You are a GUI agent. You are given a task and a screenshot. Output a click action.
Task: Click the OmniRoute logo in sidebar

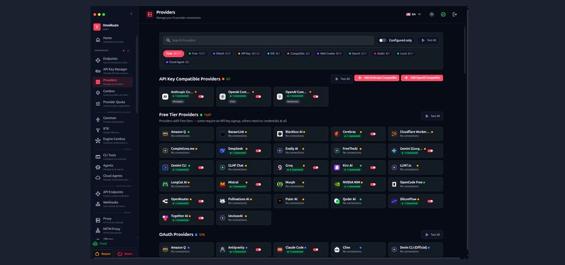point(97,27)
